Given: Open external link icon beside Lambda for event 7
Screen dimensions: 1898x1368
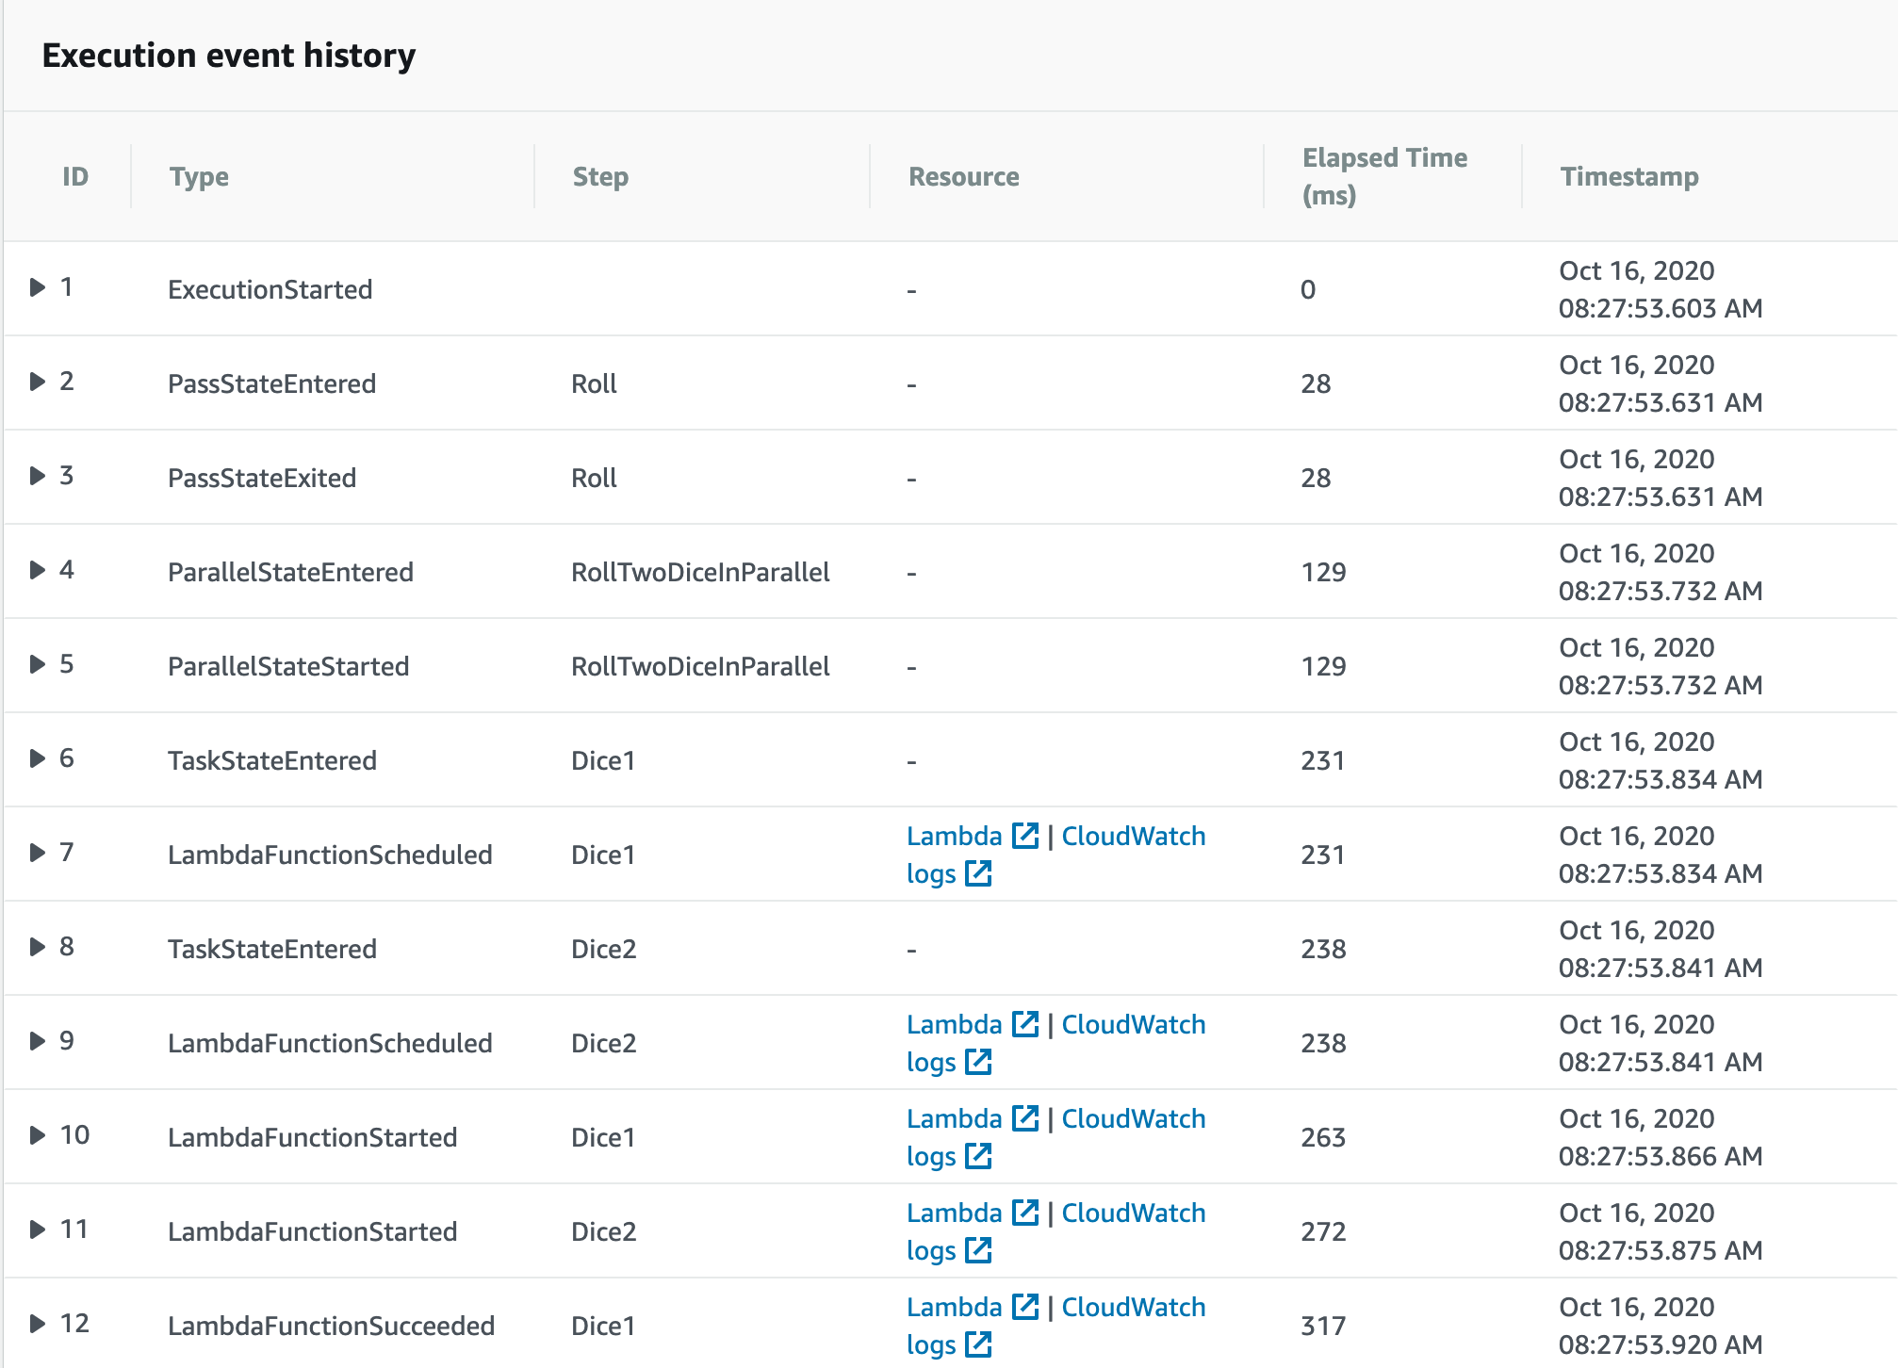Looking at the screenshot, I should click(x=1024, y=836).
